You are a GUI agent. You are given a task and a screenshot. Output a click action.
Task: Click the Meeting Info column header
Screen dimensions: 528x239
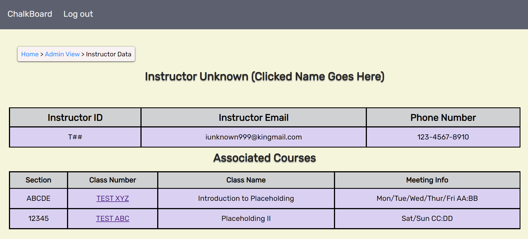point(427,180)
